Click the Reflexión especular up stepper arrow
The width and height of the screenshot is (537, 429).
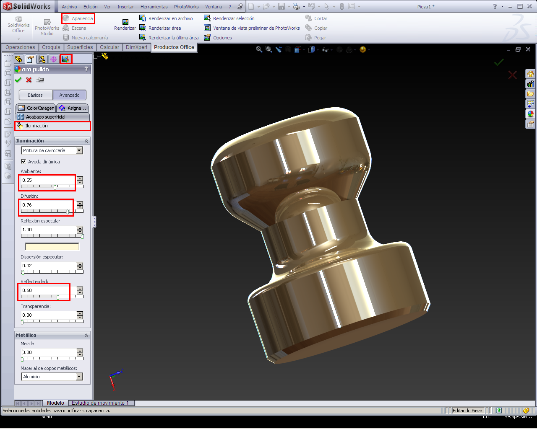80,227
